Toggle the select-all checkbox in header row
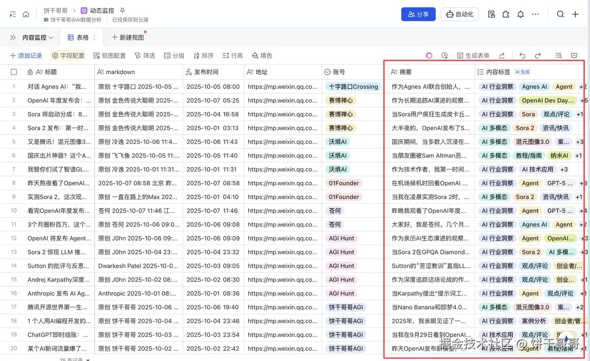The image size is (590, 361). (14, 71)
